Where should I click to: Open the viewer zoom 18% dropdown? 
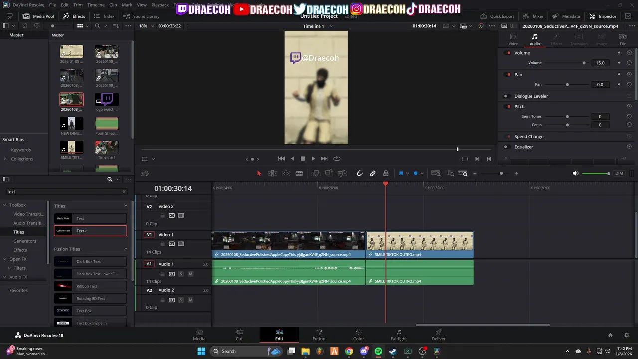tap(152, 26)
